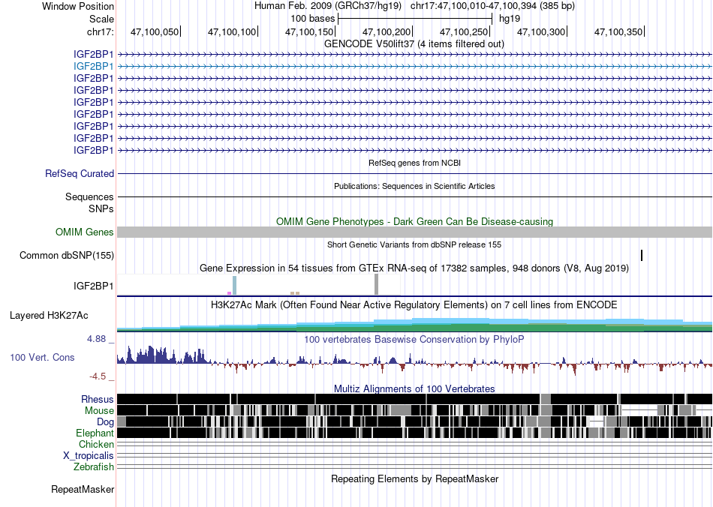
Task: Select the light-blue highlighted IGF2BP1 transcript label
Action: point(94,66)
